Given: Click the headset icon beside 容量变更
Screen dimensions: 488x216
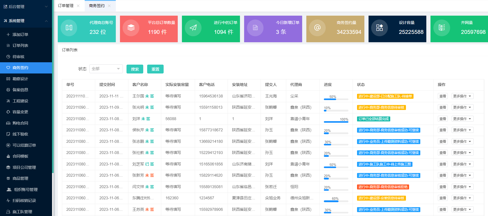Looking at the screenshot, I should point(8,112).
